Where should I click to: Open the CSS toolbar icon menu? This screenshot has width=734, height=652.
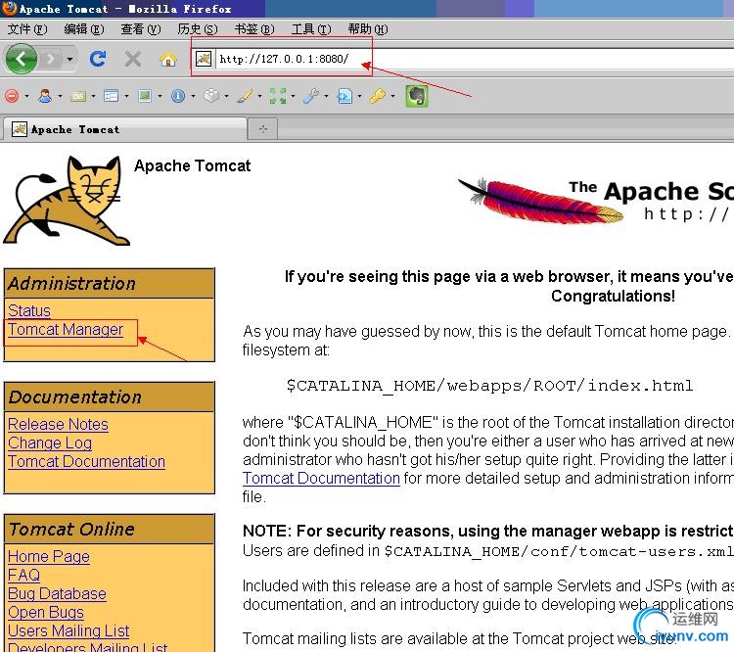click(x=77, y=97)
